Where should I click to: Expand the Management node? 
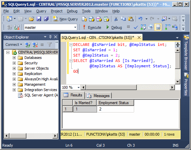click(14, 84)
